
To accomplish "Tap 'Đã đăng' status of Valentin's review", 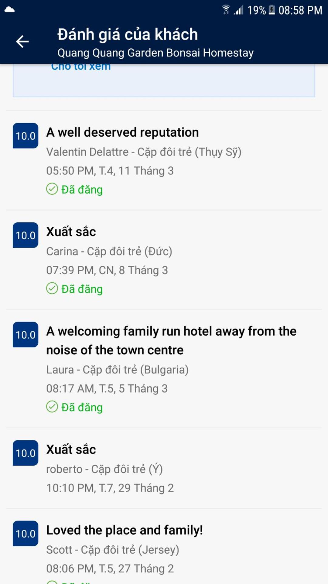I will (82, 190).
